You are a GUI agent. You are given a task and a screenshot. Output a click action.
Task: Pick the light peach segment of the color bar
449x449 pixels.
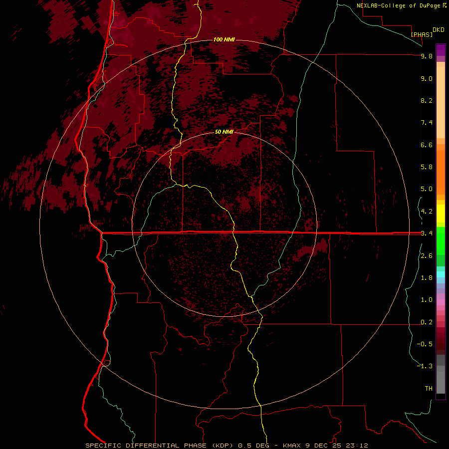441,102
